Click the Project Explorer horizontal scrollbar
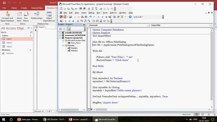This screenshot has height=122, width=217. click(70, 110)
